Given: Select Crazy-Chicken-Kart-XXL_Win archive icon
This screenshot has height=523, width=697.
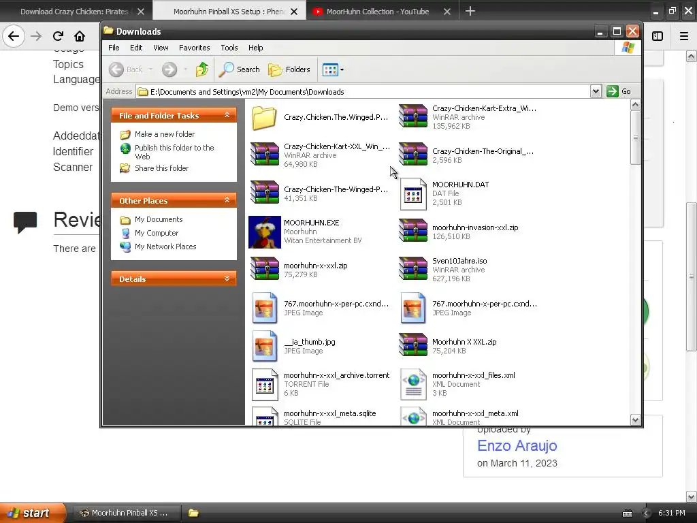Looking at the screenshot, I should point(265,155).
